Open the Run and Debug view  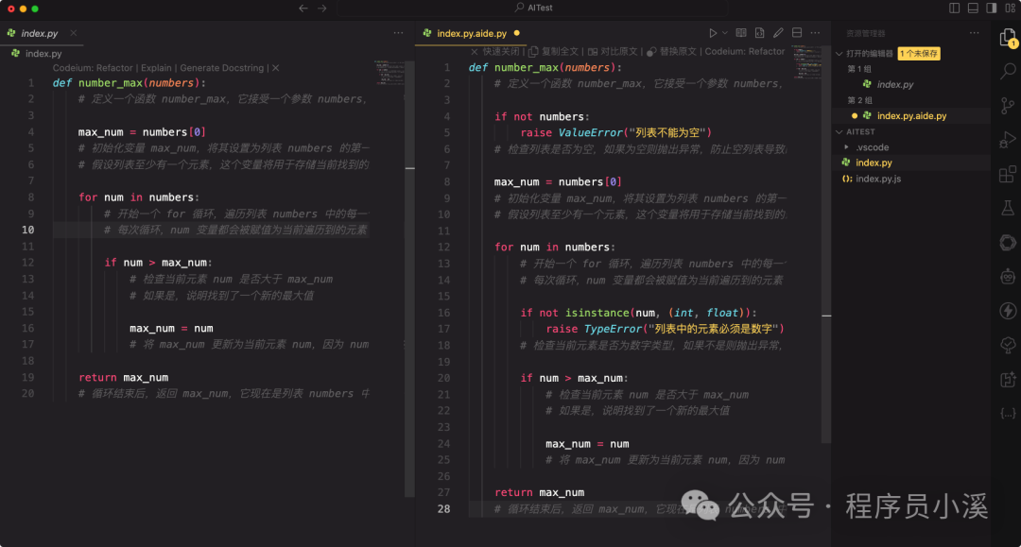(x=1008, y=139)
